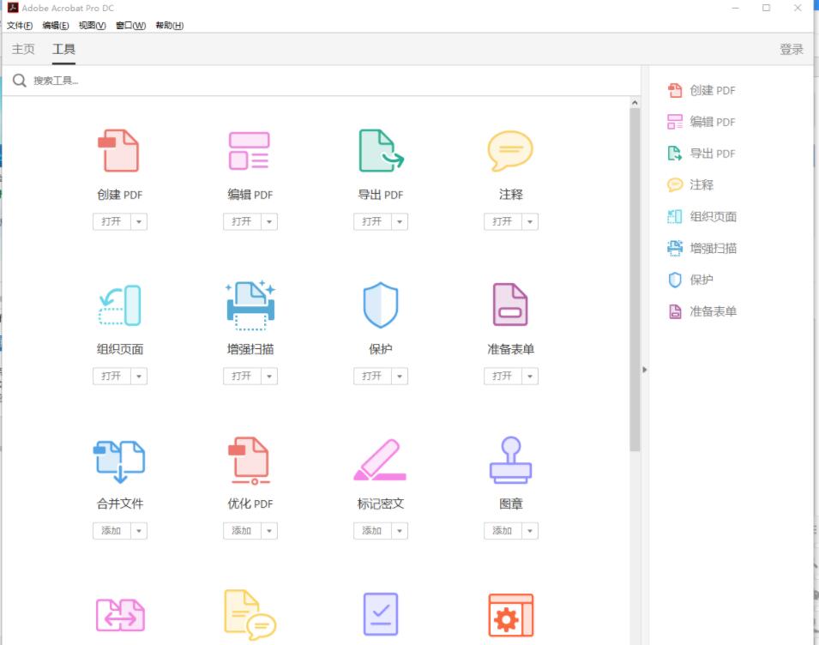The image size is (819, 645).
Task: Click the 准备表单 form icon in grid
Action: [x=510, y=304]
